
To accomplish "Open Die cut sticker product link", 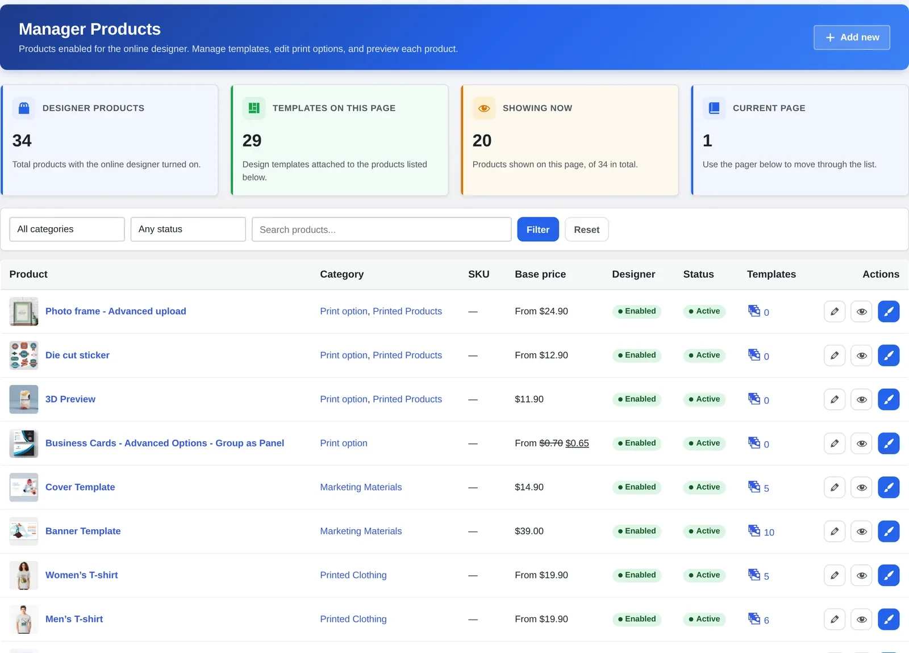I will [77, 355].
